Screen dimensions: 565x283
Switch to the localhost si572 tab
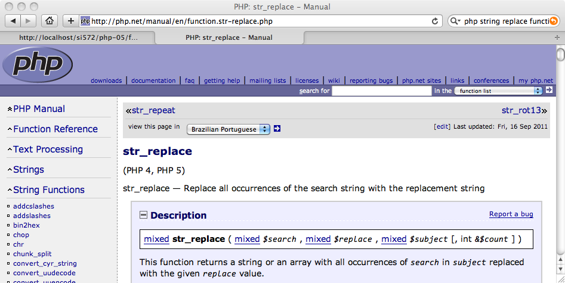click(x=78, y=38)
